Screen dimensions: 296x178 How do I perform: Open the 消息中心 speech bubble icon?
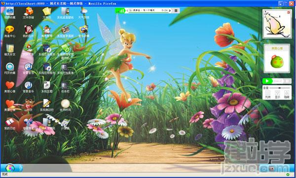point(10,30)
